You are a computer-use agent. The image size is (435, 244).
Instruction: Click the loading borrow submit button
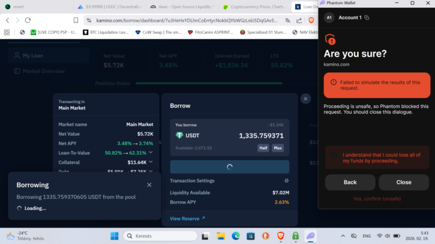pyautogui.click(x=230, y=167)
